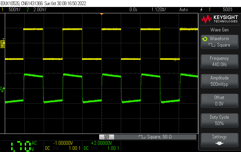Select the channel 1 ground level marker

tap(2, 44)
